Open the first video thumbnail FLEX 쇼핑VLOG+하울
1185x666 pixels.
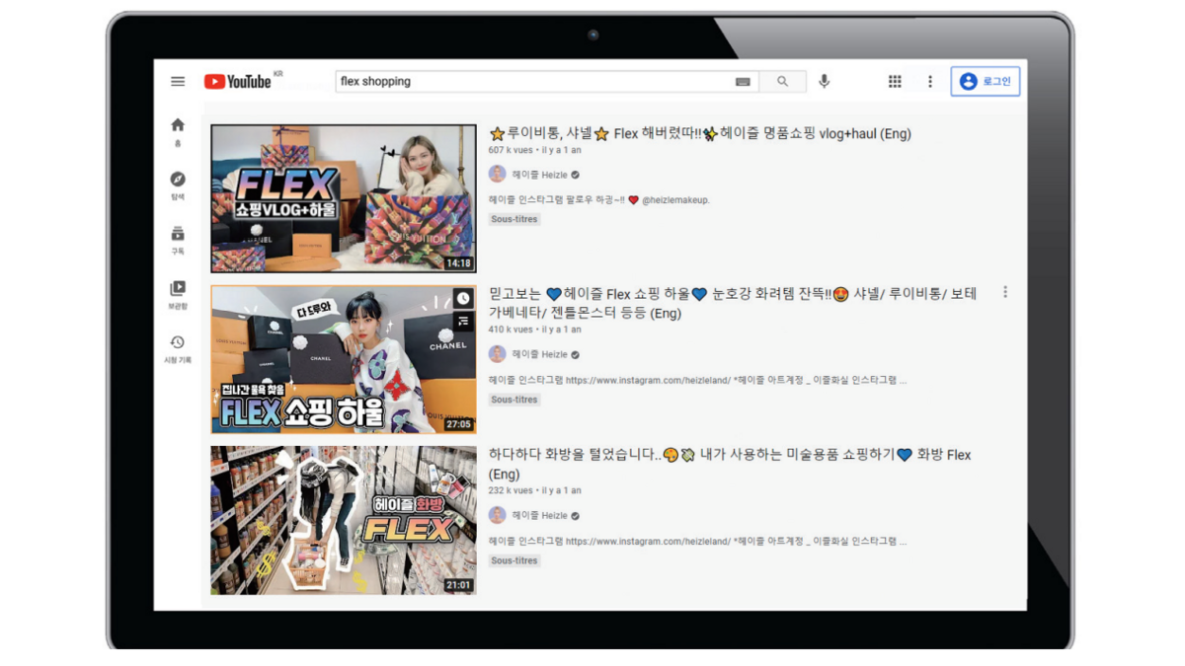344,198
